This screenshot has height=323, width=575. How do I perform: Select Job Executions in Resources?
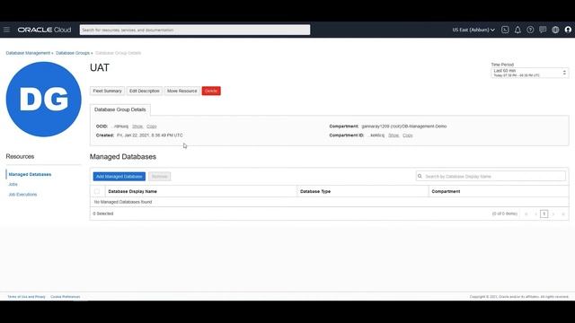(x=22, y=195)
